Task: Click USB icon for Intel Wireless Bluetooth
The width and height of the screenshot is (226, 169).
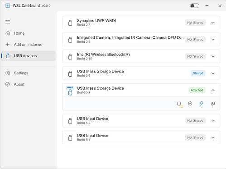Action: (70, 56)
